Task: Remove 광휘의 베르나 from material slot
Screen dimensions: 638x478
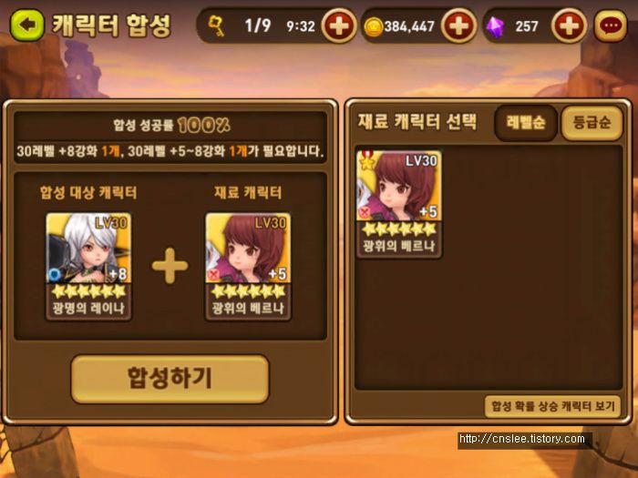Action: click(x=248, y=266)
